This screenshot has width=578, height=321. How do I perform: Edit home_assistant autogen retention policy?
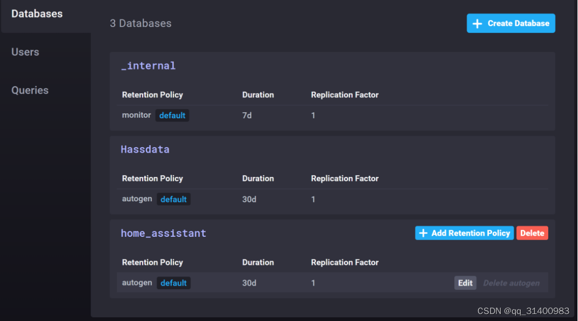coord(465,283)
